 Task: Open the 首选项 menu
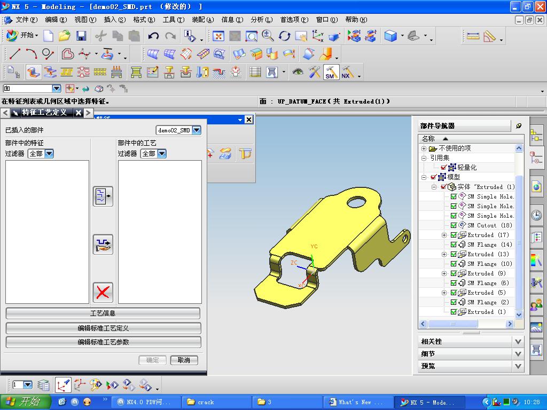[x=294, y=20]
